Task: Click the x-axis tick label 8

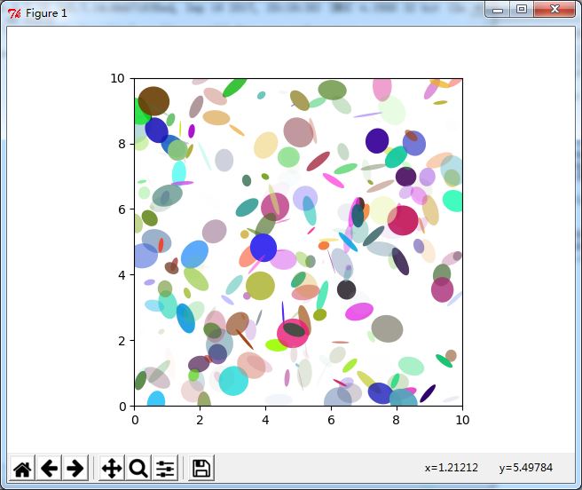Action: (x=396, y=420)
